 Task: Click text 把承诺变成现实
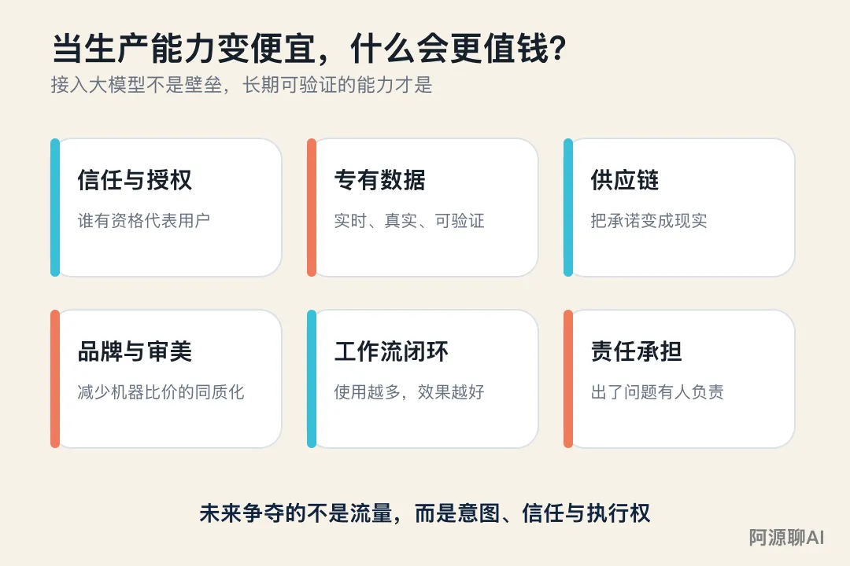[x=649, y=220]
